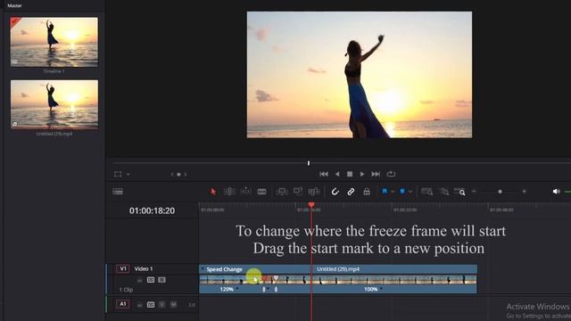Toggle timeline Snapping magnet icon
The height and width of the screenshot is (321, 571).
point(335,192)
